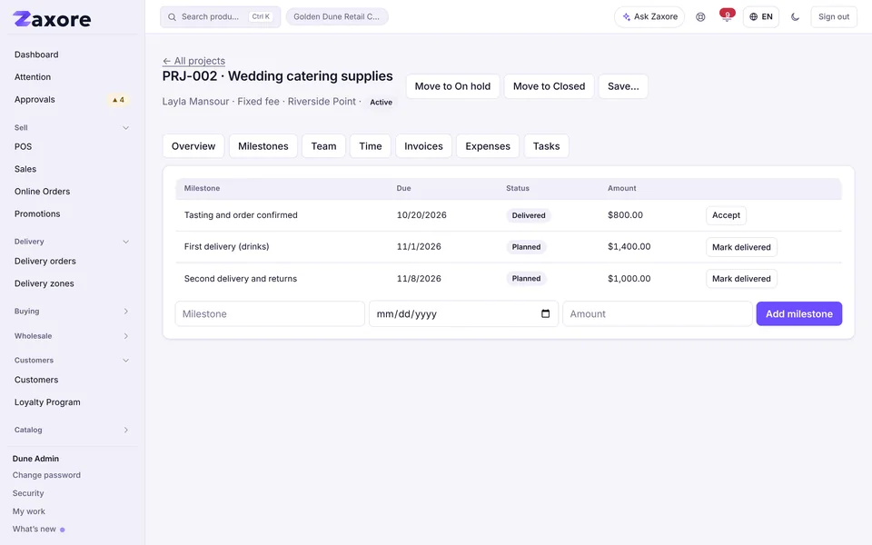Accept the Tasting and order confirmed milestone

pos(726,215)
